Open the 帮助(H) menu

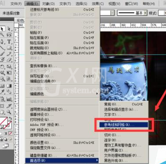149,3
